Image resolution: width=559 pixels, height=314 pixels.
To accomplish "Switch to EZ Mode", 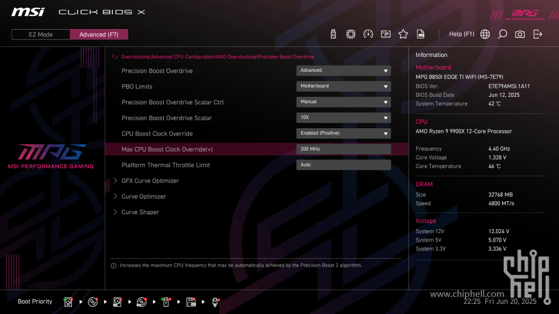I will point(40,35).
